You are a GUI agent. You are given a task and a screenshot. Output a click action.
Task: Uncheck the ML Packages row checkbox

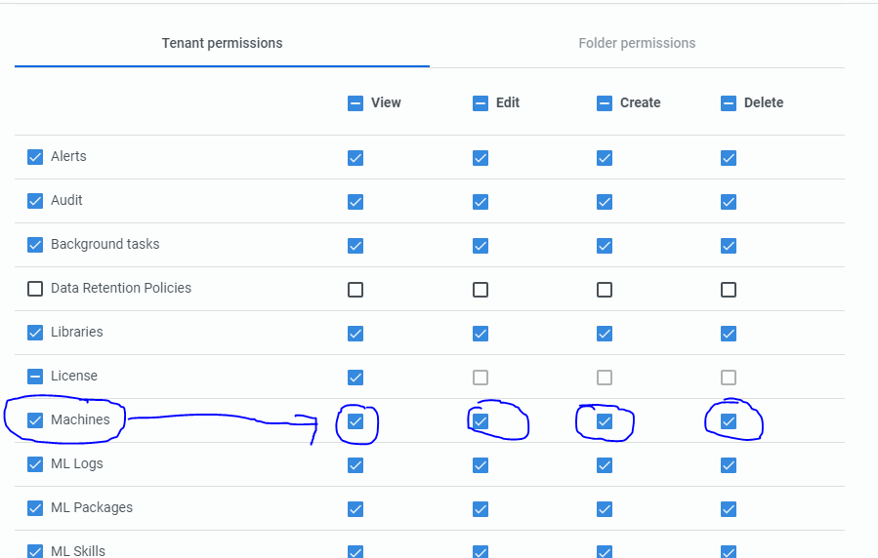(35, 508)
